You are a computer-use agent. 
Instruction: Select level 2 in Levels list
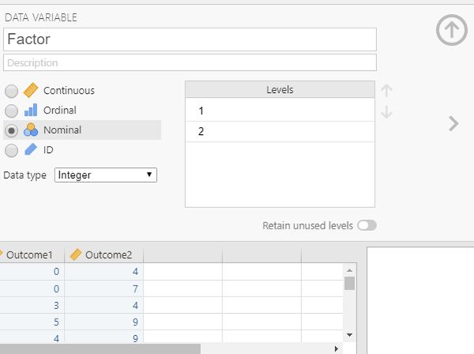tap(280, 131)
